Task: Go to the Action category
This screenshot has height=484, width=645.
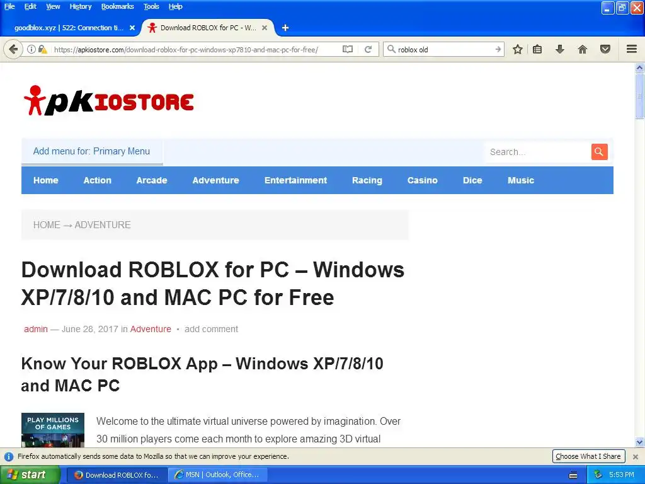Action: coord(97,180)
